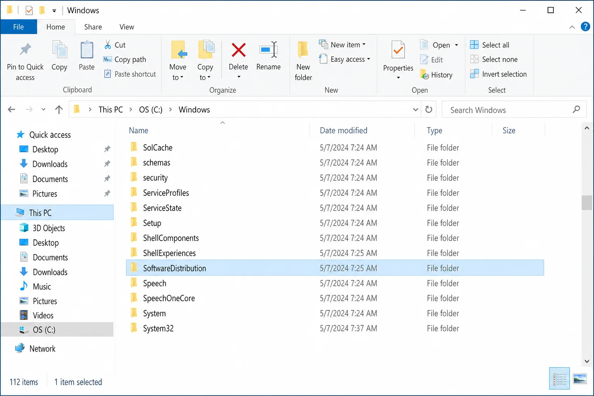Open Move to dropdown

tap(178, 61)
